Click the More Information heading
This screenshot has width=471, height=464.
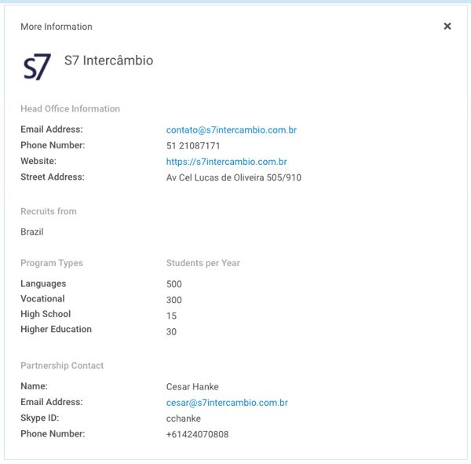coord(57,27)
